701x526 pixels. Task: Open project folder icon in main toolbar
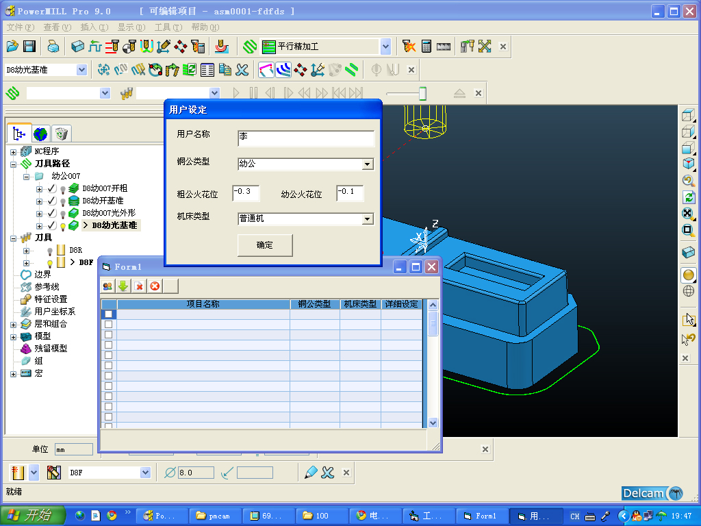click(x=12, y=46)
